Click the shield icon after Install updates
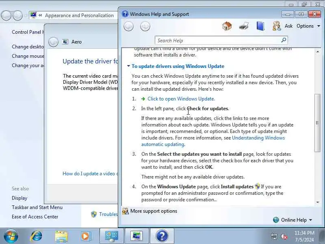Image resolution: width=325 pixels, height=244 pixels. [x=257, y=186]
